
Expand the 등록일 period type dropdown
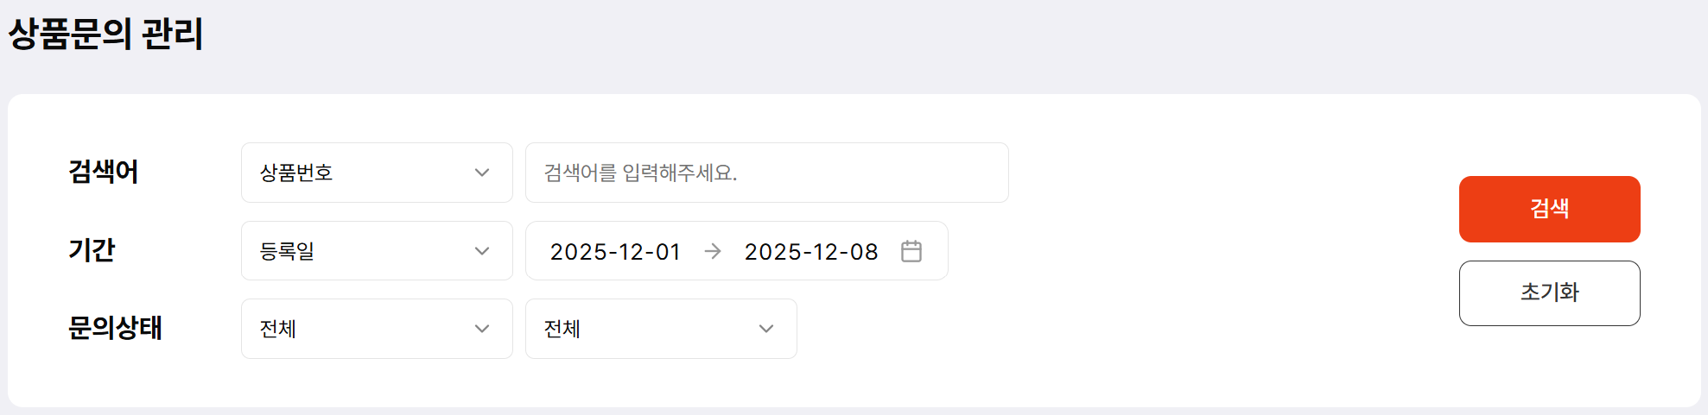[376, 251]
